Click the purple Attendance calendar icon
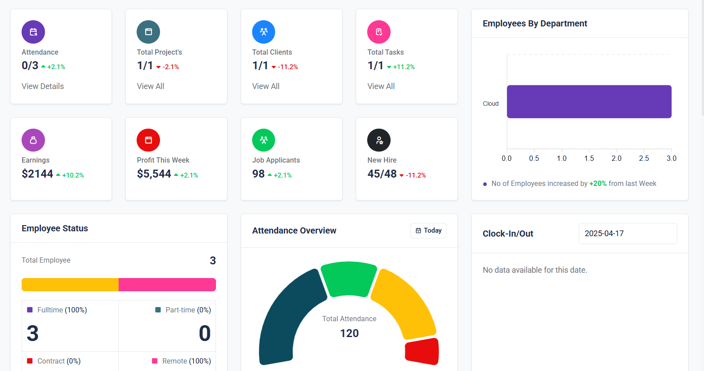 point(33,32)
